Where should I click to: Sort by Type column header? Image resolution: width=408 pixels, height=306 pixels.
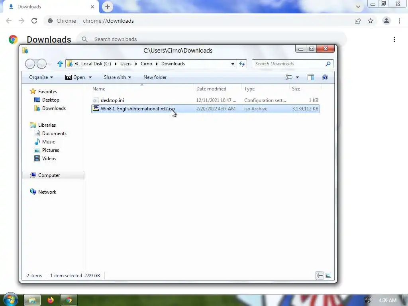pos(265,89)
